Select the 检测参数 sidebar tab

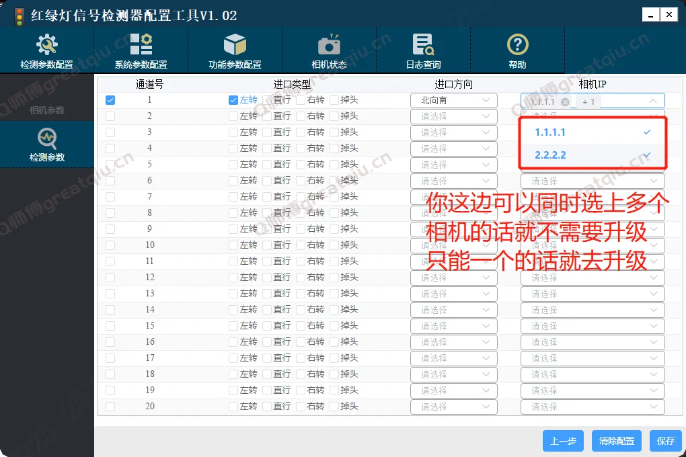46,143
